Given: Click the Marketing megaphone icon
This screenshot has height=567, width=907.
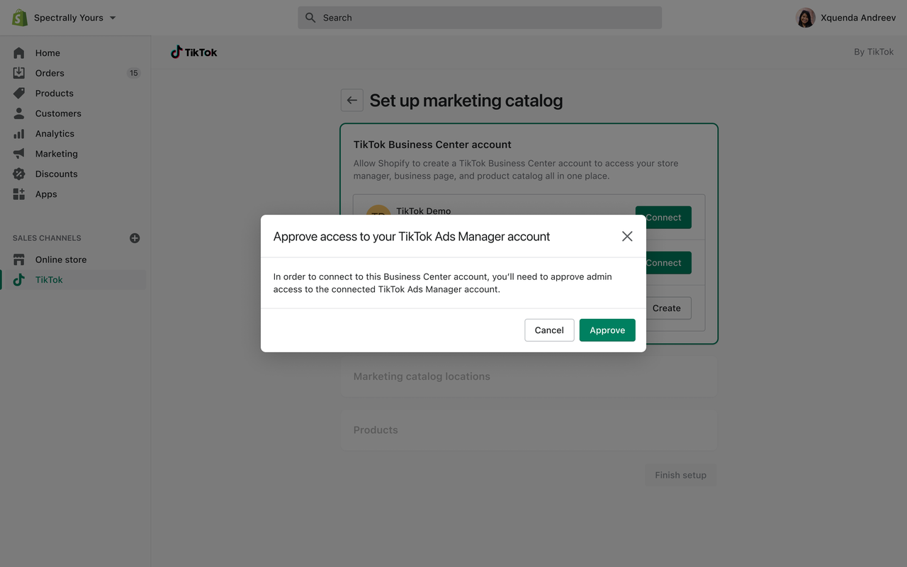Looking at the screenshot, I should [19, 154].
